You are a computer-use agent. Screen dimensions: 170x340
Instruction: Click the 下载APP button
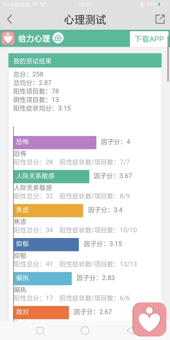[149, 39]
